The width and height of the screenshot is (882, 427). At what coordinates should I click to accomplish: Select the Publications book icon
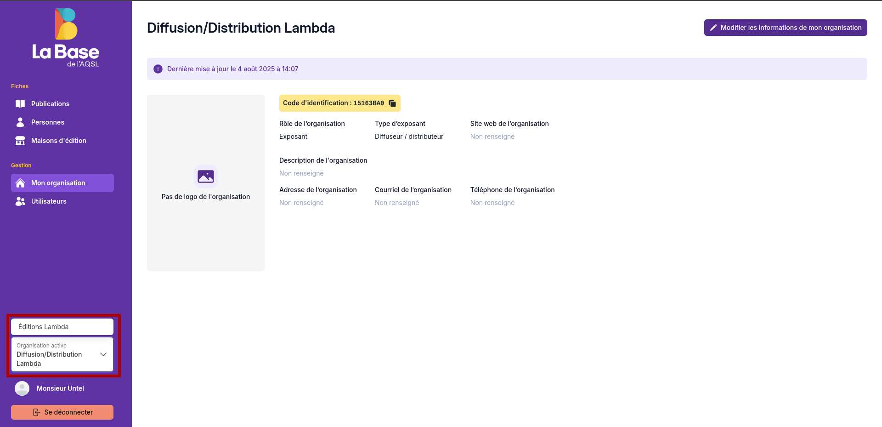point(20,103)
